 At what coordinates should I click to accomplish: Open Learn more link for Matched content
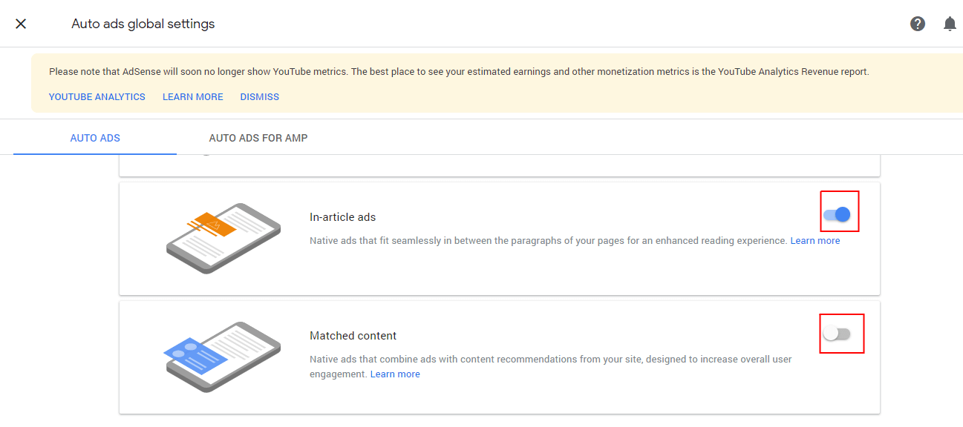click(395, 374)
